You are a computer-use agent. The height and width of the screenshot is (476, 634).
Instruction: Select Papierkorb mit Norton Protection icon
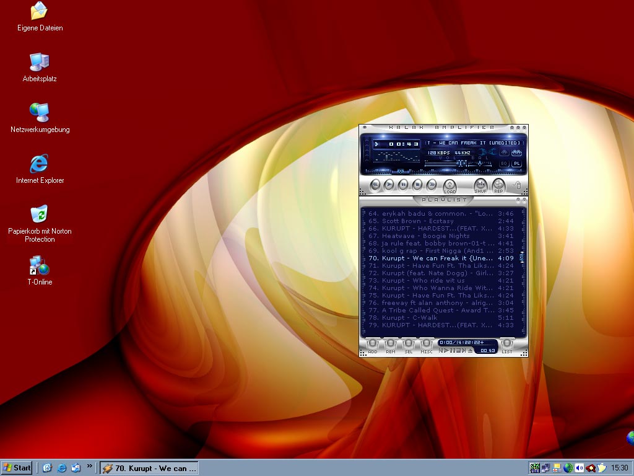click(x=40, y=223)
